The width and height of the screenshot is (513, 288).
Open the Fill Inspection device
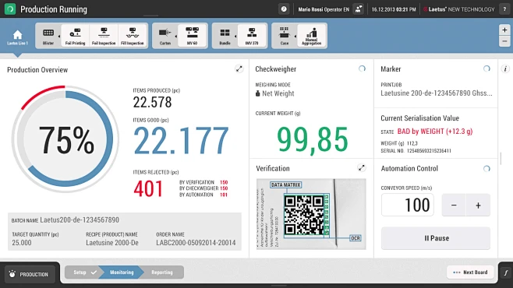pos(133,36)
